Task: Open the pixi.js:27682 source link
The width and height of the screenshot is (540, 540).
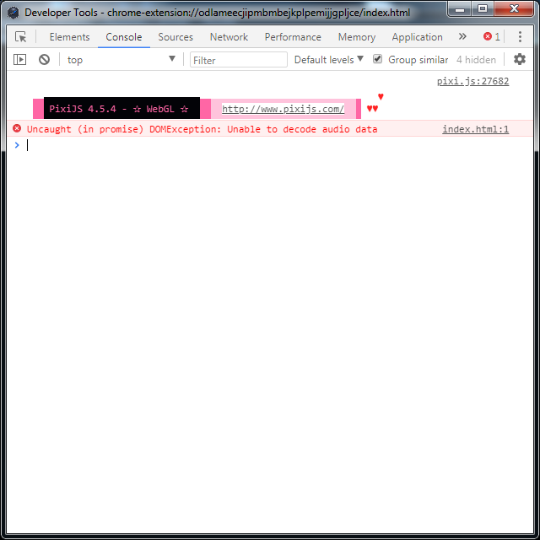Action: coord(472,81)
